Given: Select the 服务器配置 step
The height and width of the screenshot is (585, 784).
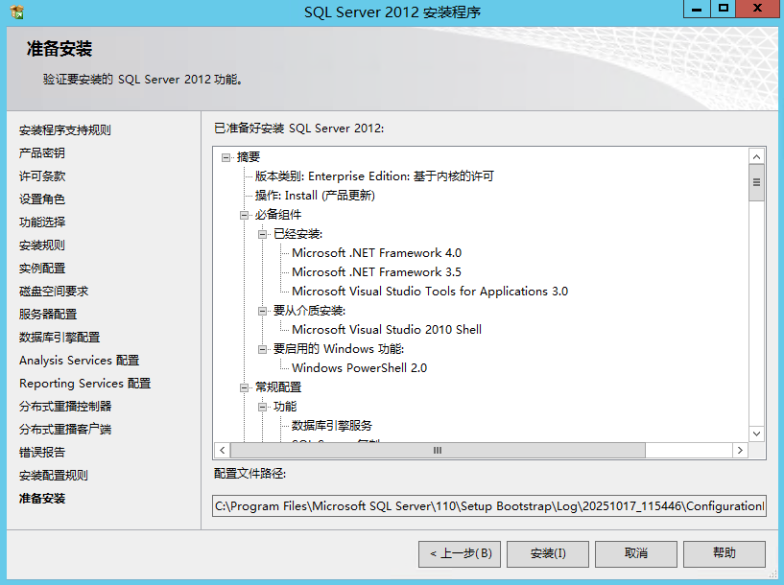Looking at the screenshot, I should (x=48, y=315).
